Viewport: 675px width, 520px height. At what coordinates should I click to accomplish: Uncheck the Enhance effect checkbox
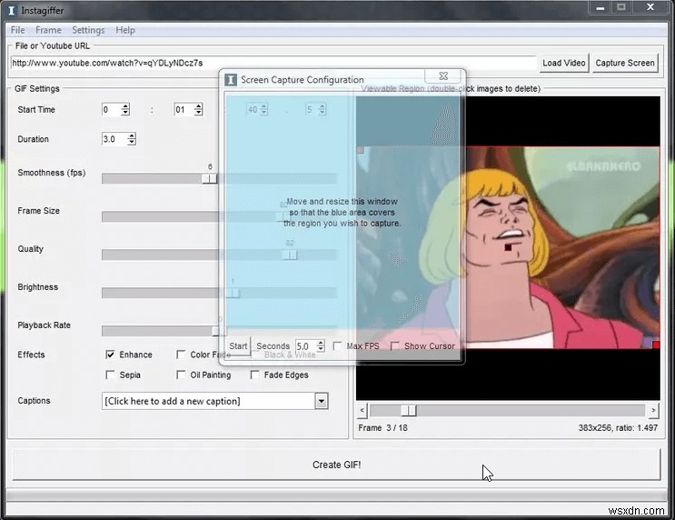click(x=110, y=355)
